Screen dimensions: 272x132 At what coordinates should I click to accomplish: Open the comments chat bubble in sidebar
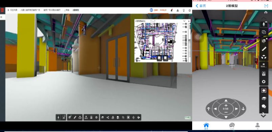pyautogui.click(x=264, y=107)
